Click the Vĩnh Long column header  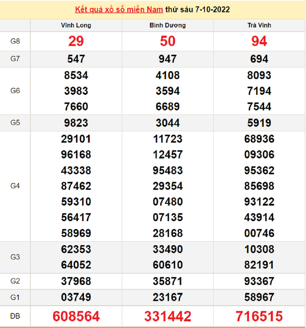(76, 26)
